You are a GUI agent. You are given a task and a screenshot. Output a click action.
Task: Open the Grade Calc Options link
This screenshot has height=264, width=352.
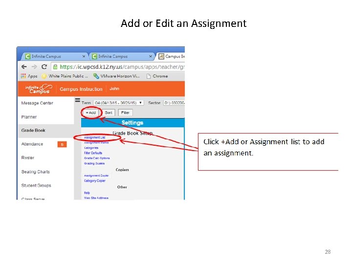pos(97,158)
